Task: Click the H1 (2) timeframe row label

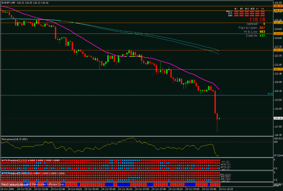Action: coord(225,162)
